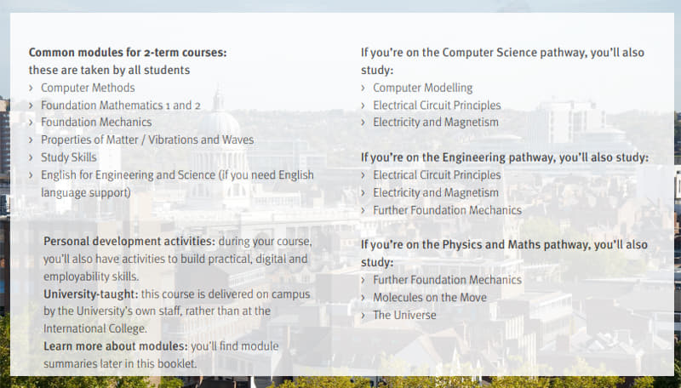This screenshot has width=681, height=388.
Task: Click the chevron beside English for Engineering and Science
Action: pyautogui.click(x=31, y=175)
